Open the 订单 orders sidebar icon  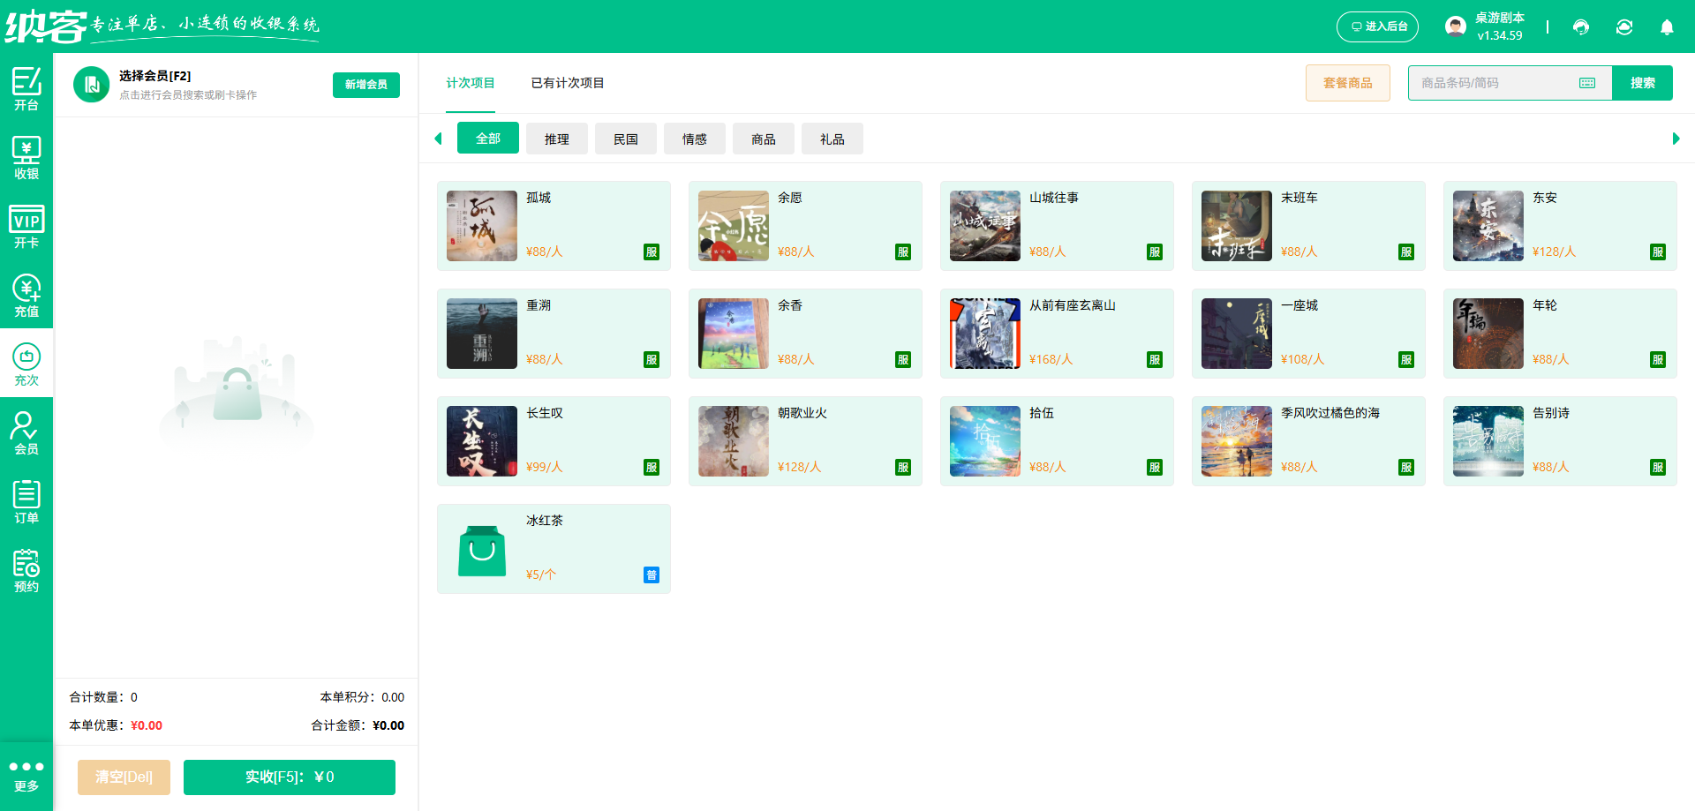pos(26,501)
